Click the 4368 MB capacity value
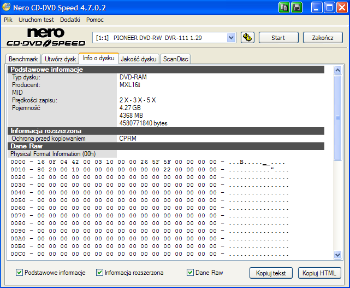Viewport: 350px width, 288px height. click(131, 116)
